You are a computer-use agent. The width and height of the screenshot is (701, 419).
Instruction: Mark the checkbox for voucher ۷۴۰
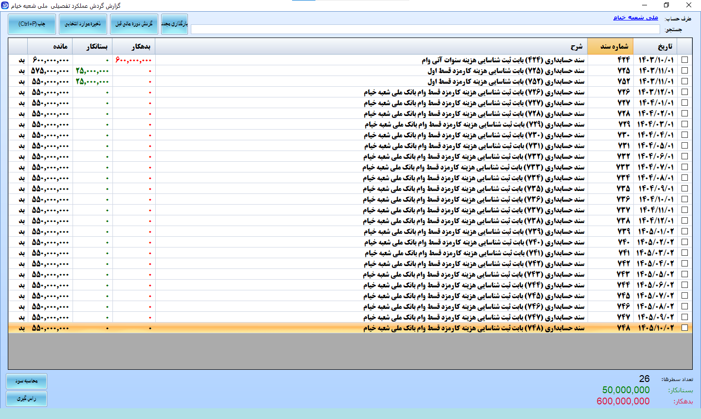click(x=684, y=242)
